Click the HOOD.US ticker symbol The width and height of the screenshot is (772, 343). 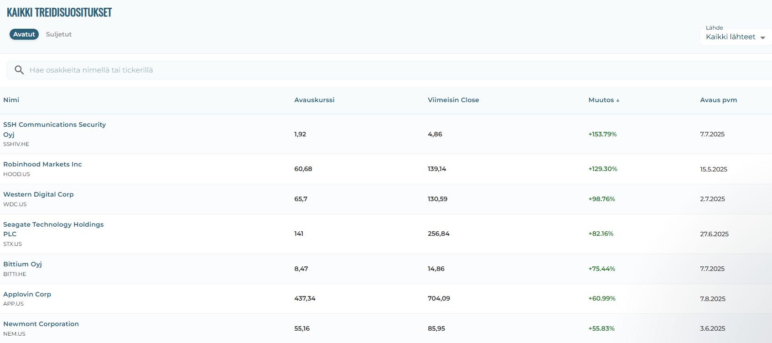[16, 174]
